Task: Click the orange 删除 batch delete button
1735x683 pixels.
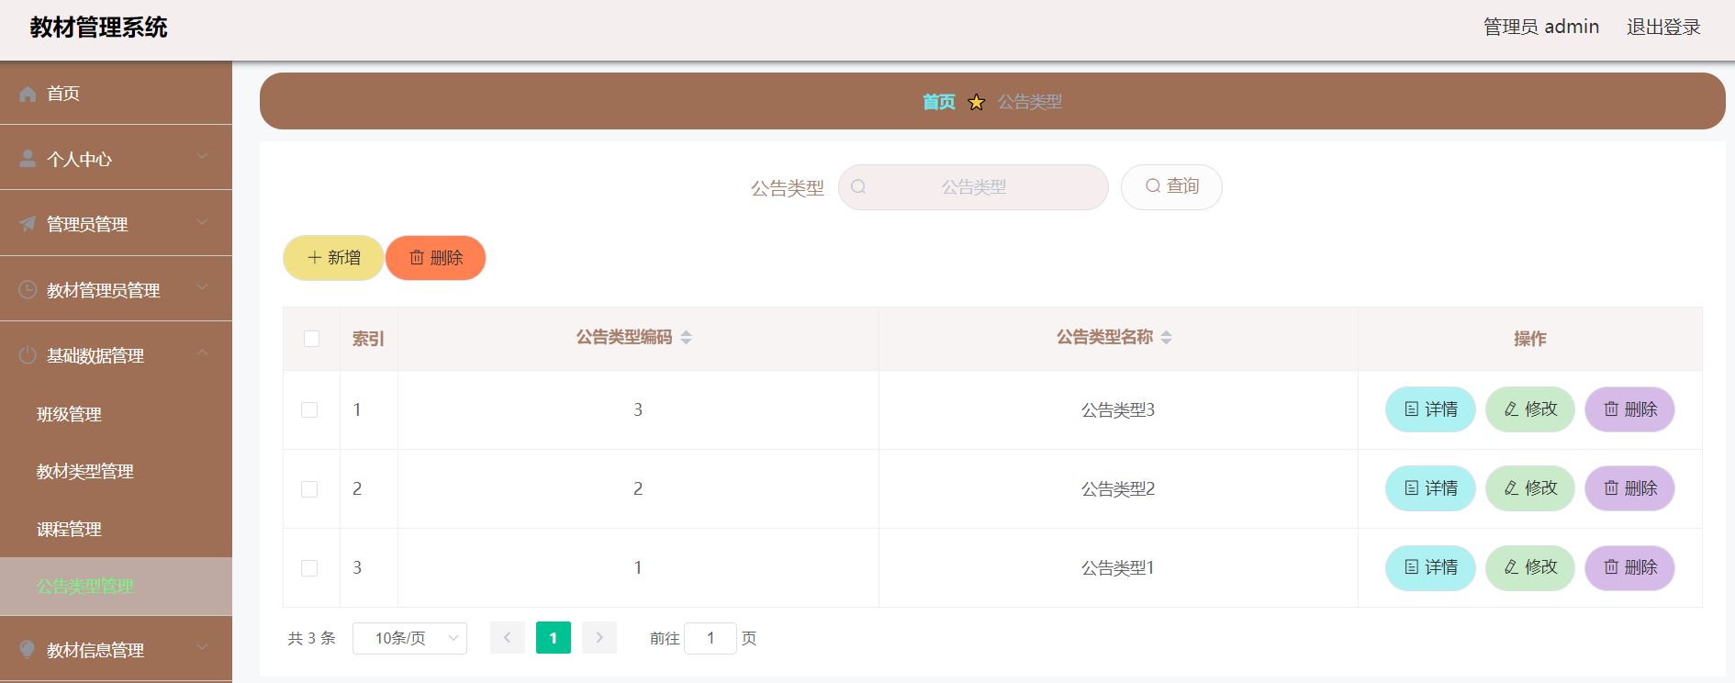Action: (436, 258)
